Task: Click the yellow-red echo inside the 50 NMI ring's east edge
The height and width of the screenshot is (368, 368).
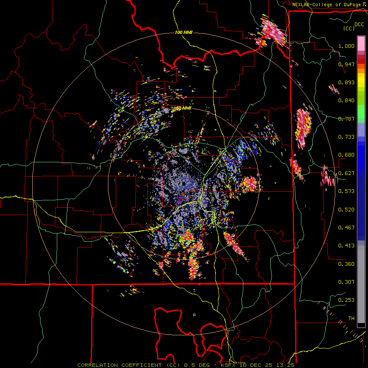Action: click(x=249, y=184)
